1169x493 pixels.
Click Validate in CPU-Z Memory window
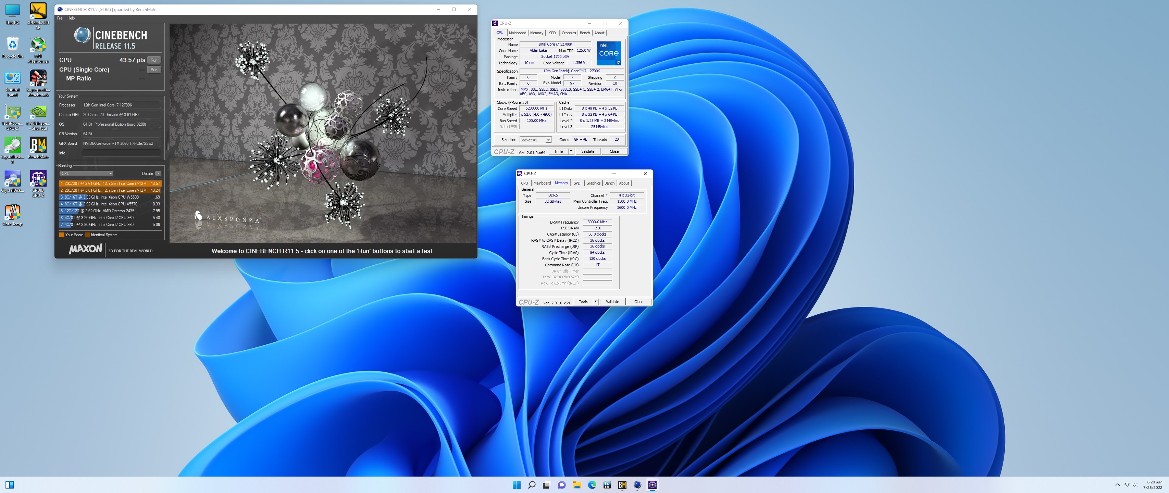coord(612,302)
